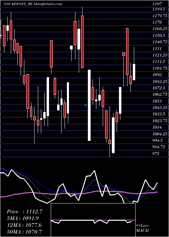The image size is (169, 237).
Task: Click the 1101.75 price axis label
Action: point(160,68)
